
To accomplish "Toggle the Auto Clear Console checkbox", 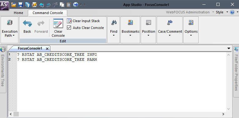I will [x=69, y=28].
